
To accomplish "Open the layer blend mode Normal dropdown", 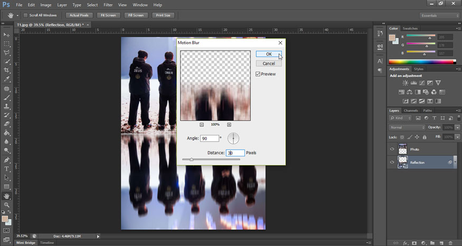I will point(407,127).
